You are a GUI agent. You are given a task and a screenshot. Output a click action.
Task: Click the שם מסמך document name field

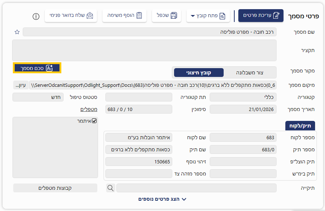[149, 32]
